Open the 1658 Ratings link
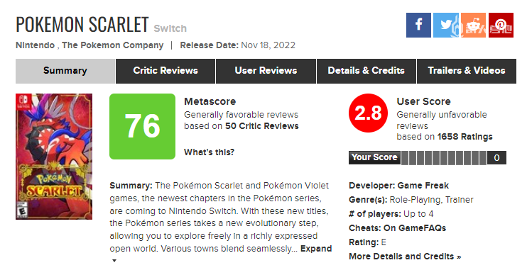This screenshot has height=270, width=527. [x=464, y=137]
